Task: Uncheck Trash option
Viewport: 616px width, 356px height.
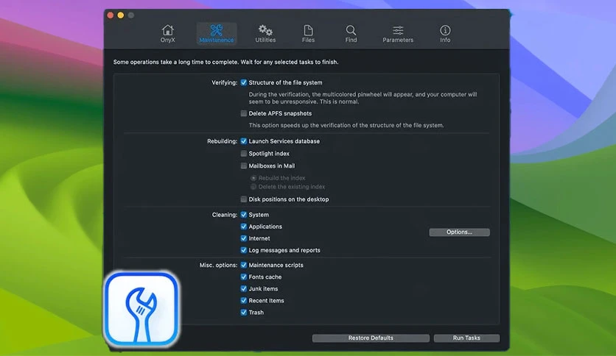Action: 244,313
